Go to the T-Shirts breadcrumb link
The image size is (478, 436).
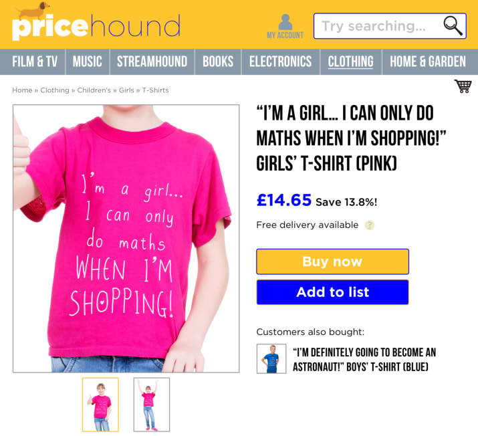pyautogui.click(x=155, y=90)
